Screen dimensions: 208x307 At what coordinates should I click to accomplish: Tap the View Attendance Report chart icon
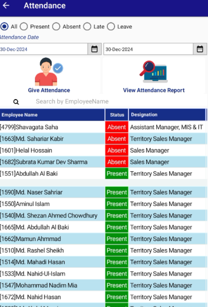point(154,72)
